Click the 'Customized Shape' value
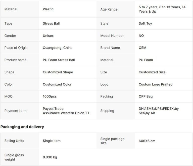 pos(58,72)
